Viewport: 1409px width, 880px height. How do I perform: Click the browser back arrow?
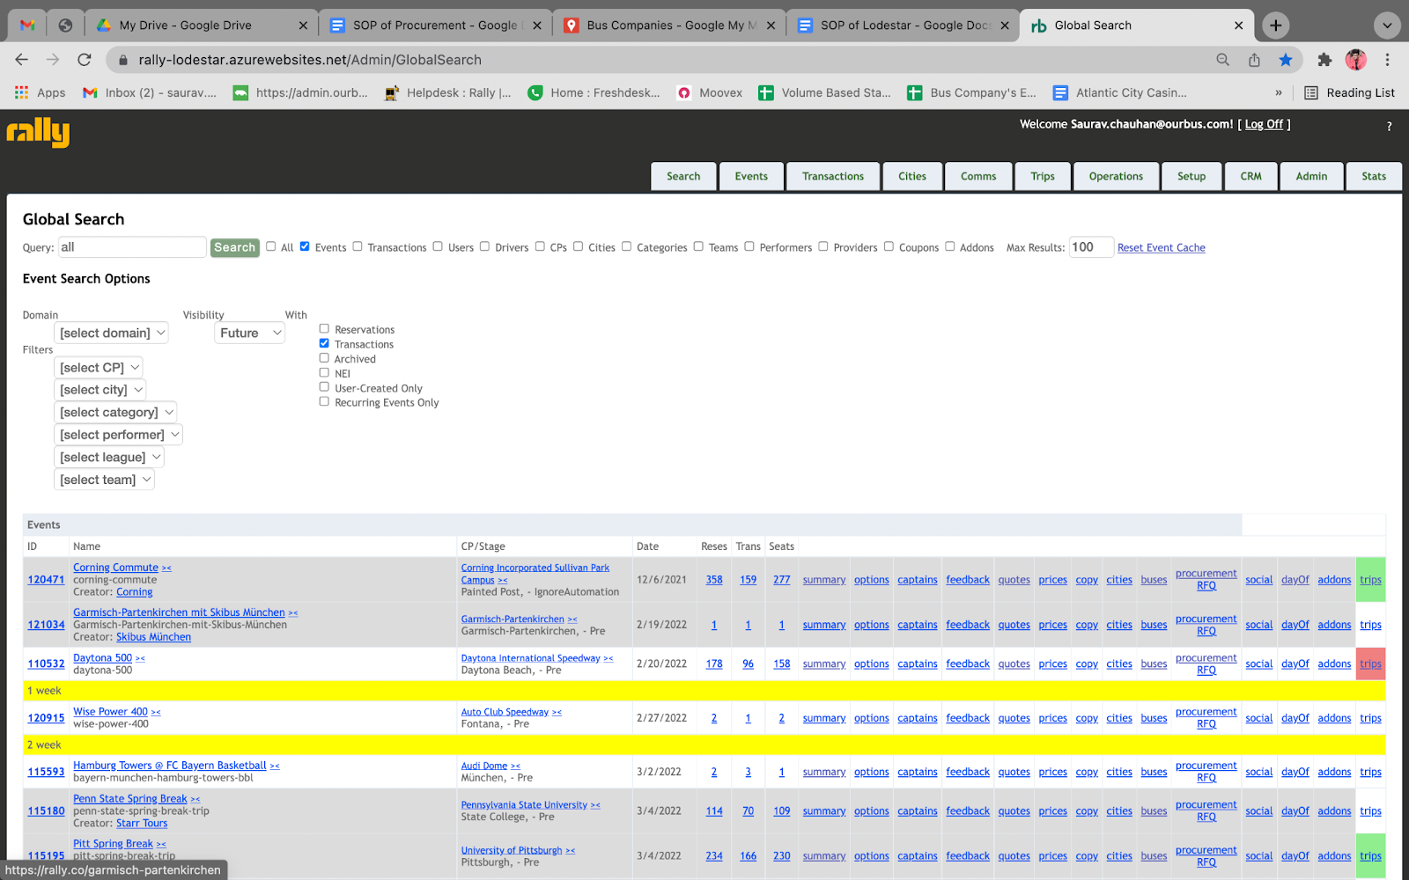21,60
